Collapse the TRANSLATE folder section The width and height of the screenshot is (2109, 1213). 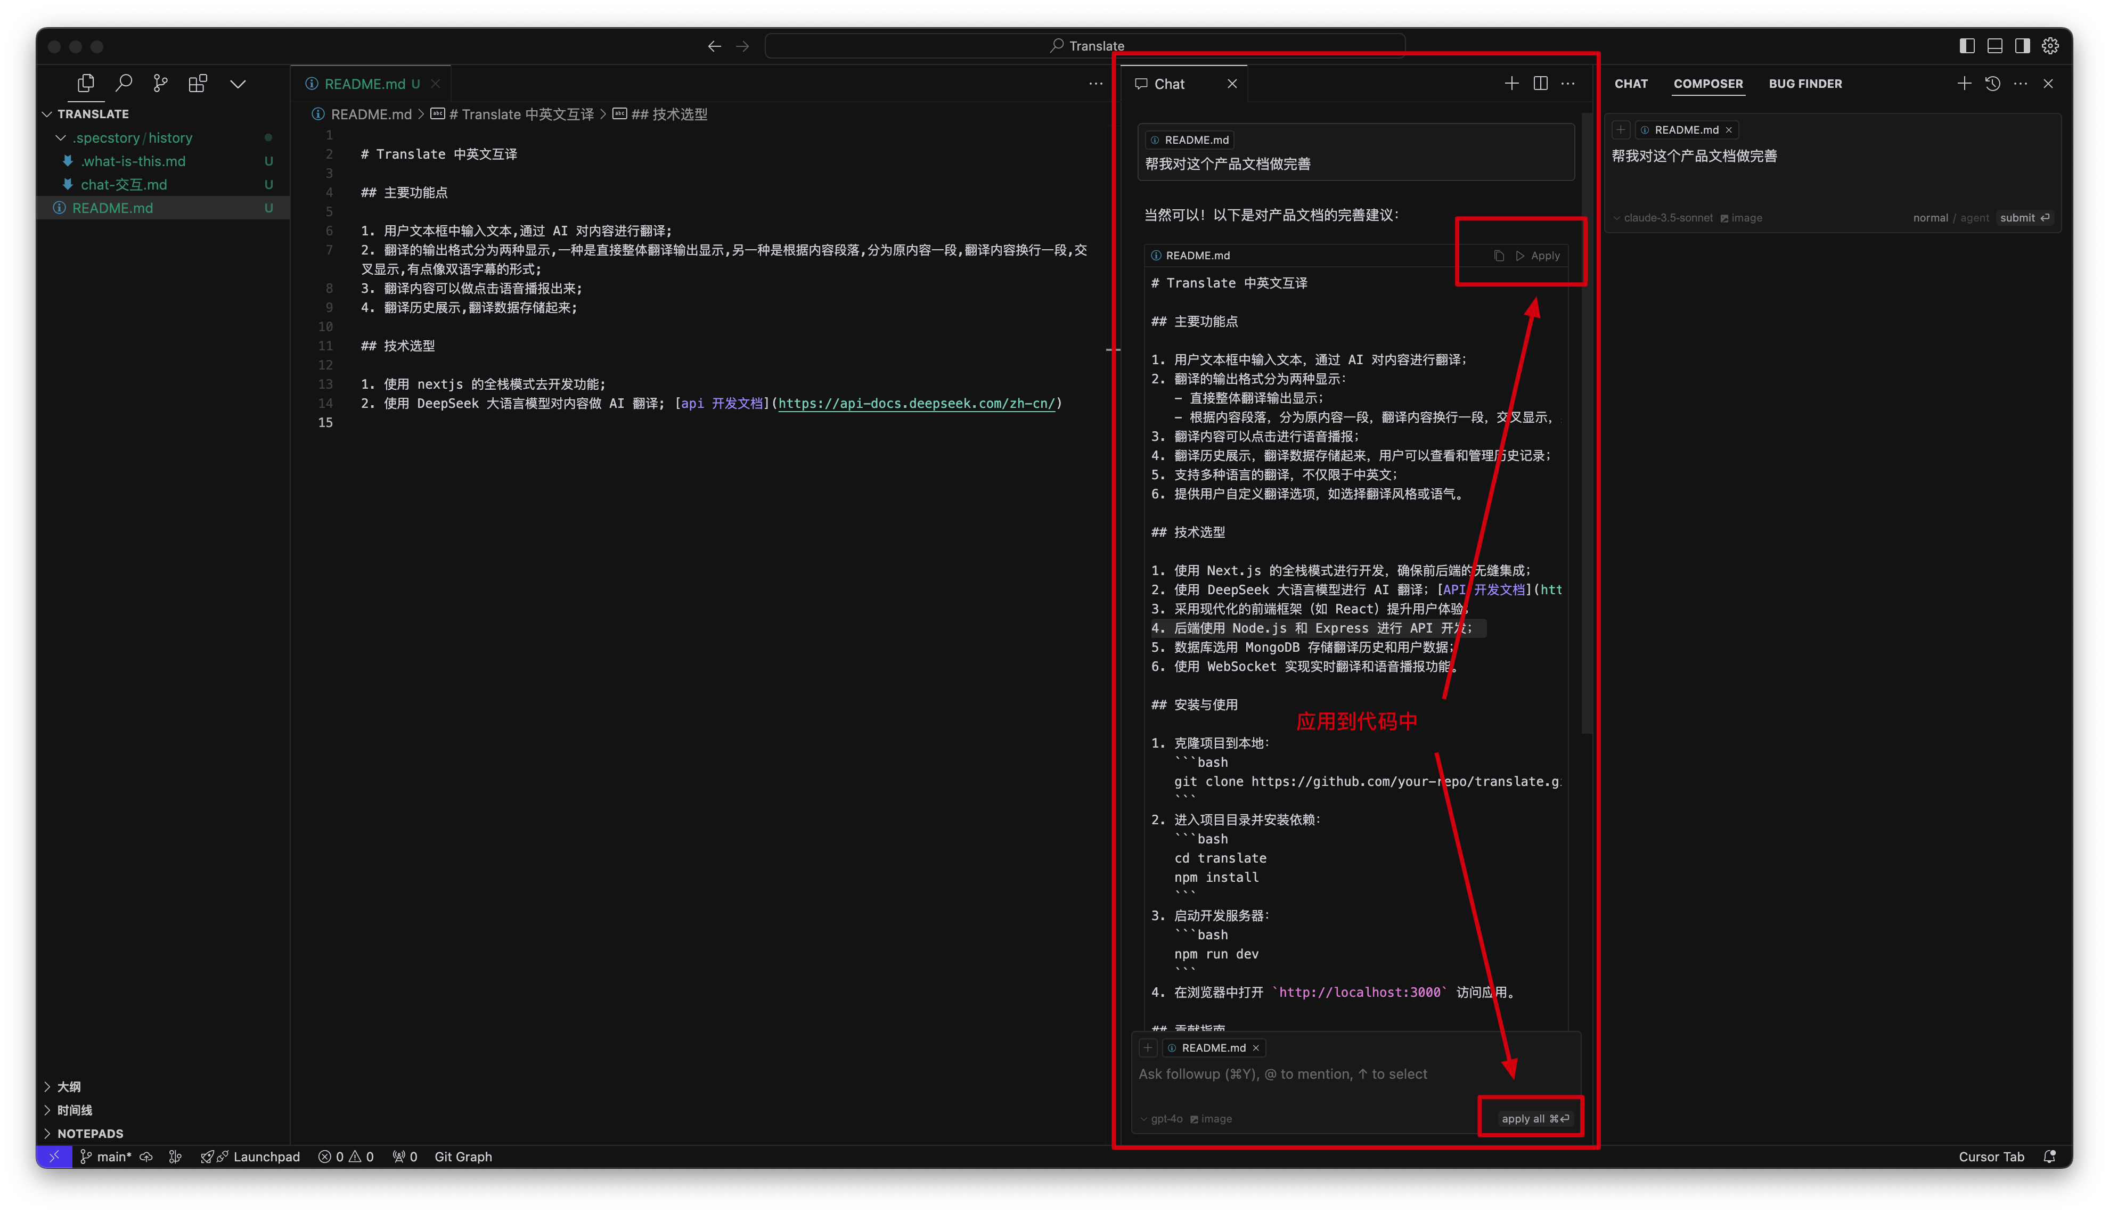[x=47, y=113]
